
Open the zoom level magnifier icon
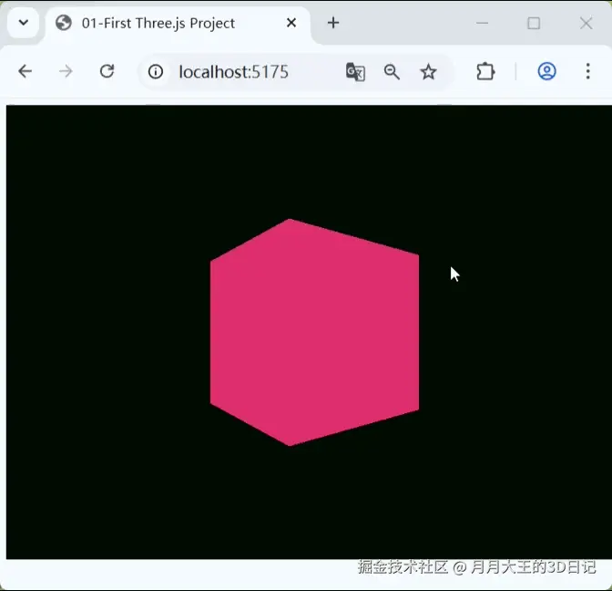point(392,72)
